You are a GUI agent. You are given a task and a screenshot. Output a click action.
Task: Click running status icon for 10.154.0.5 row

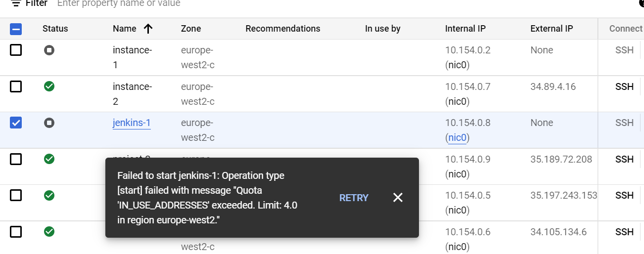pyautogui.click(x=49, y=195)
